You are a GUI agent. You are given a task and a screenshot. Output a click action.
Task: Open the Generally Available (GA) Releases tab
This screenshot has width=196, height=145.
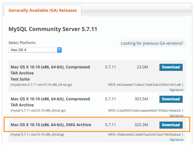(x=43, y=10)
